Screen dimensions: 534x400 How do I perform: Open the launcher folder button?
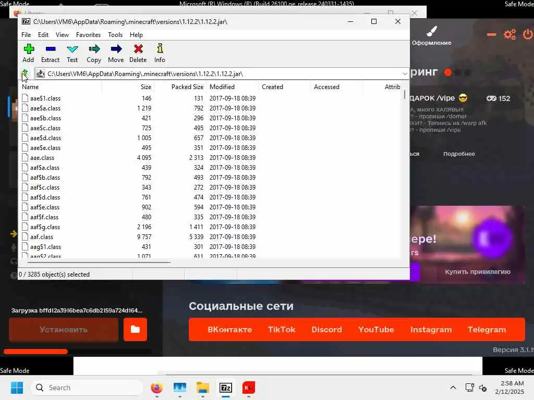click(135, 329)
